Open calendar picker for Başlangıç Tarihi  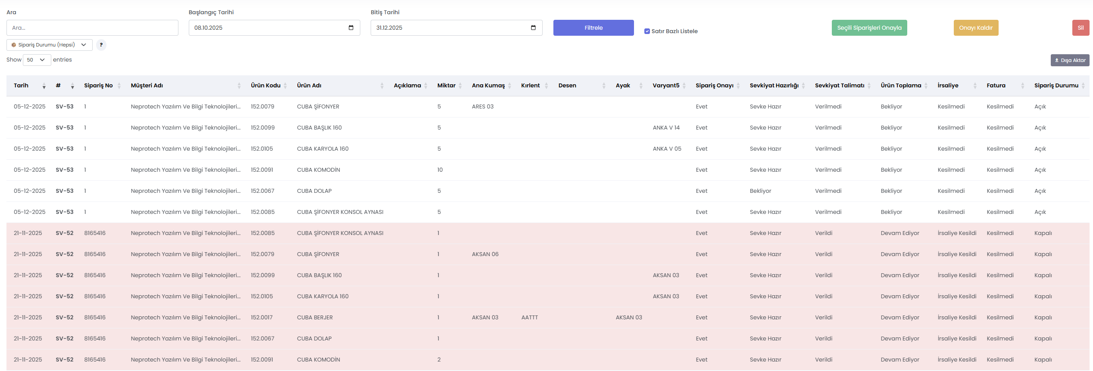tap(351, 28)
